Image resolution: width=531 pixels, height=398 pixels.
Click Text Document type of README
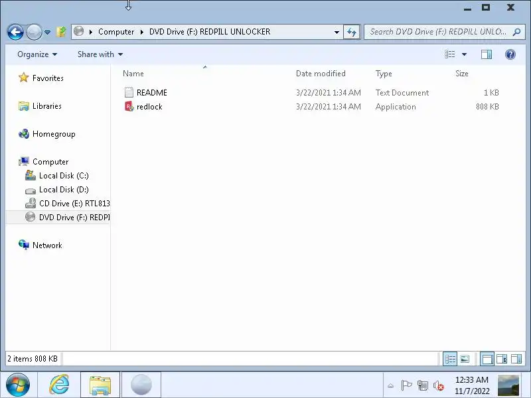[x=402, y=93]
